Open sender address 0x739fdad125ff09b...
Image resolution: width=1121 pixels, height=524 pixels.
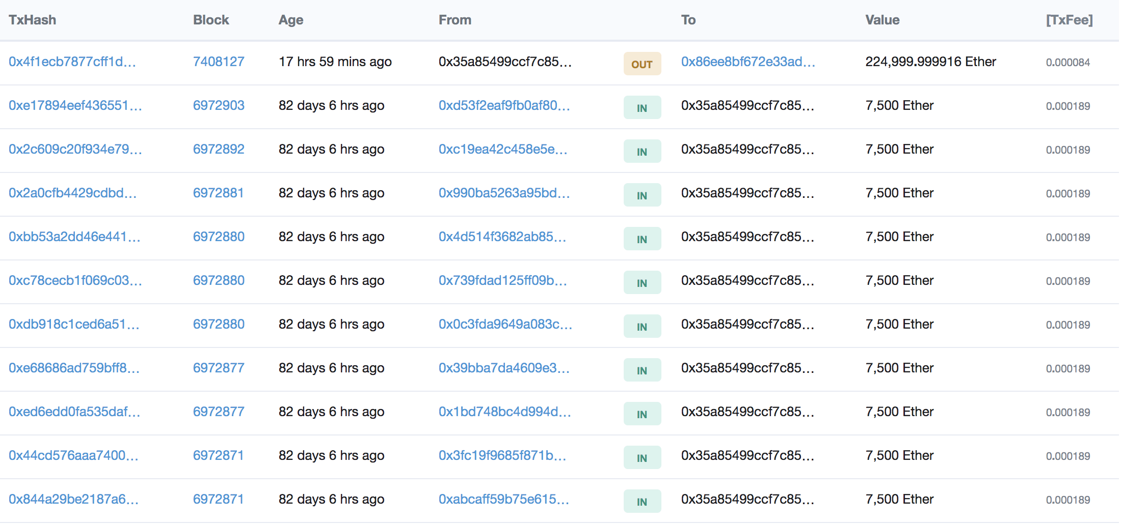503,280
